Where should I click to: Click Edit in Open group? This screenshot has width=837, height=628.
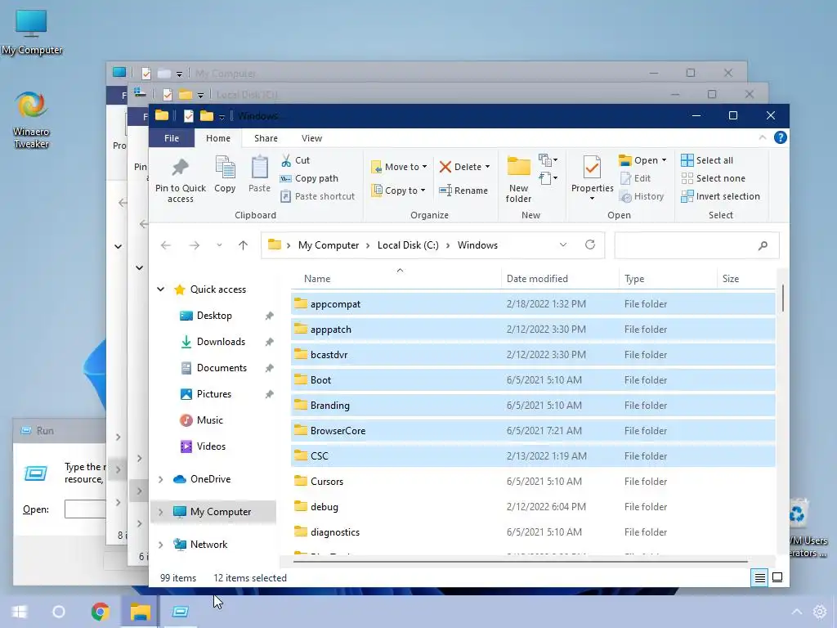(x=636, y=178)
